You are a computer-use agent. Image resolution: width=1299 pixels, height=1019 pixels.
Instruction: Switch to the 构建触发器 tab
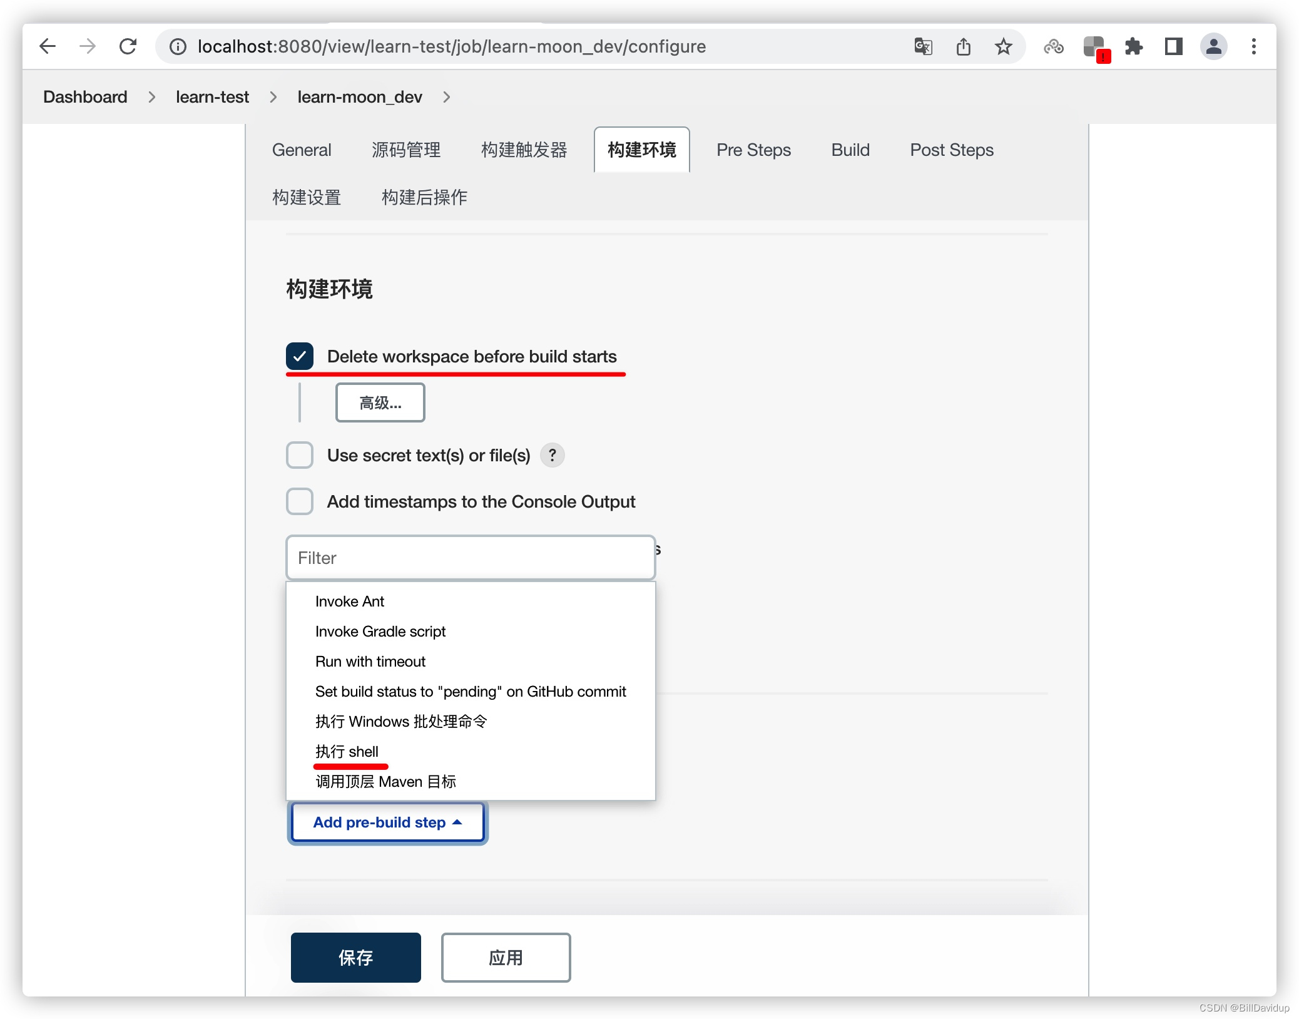pyautogui.click(x=524, y=150)
